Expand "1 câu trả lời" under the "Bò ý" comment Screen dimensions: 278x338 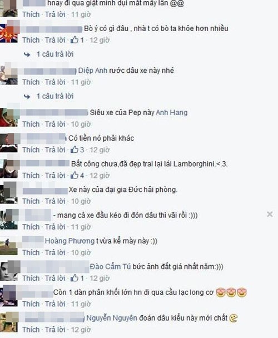tap(55, 54)
